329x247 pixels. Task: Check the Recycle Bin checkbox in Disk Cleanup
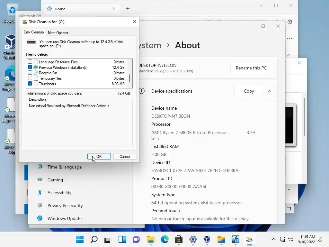30,73
